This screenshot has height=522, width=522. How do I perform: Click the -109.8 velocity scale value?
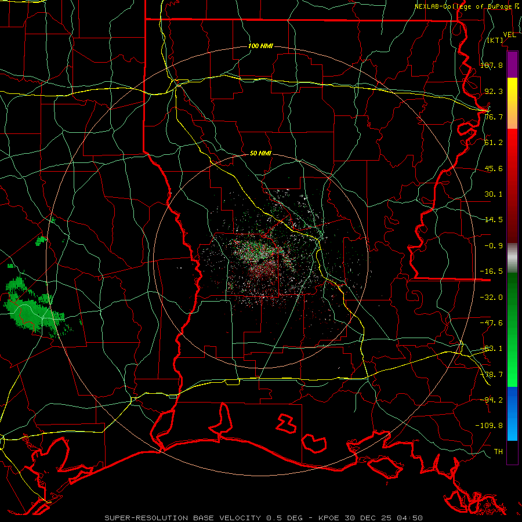point(489,426)
